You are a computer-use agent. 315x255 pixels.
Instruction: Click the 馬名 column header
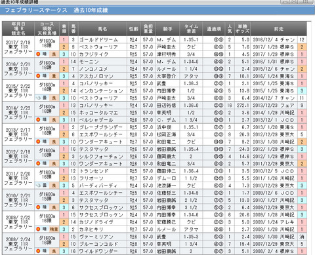pyautogui.click(x=102, y=29)
